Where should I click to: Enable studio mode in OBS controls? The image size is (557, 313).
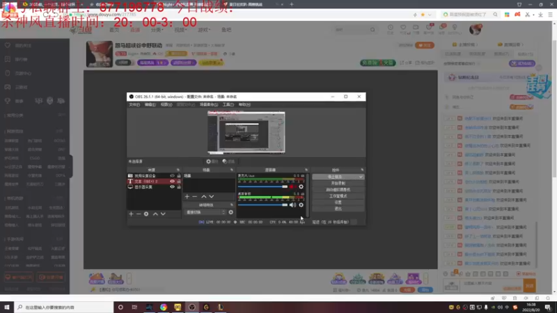pos(338,196)
